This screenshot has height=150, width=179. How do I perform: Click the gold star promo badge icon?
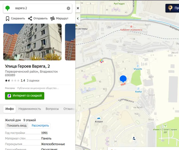pyautogui.click(x=170, y=8)
